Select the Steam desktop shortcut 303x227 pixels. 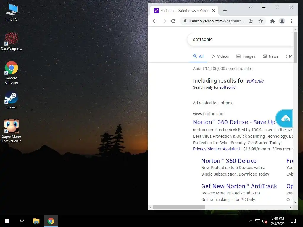click(x=11, y=100)
